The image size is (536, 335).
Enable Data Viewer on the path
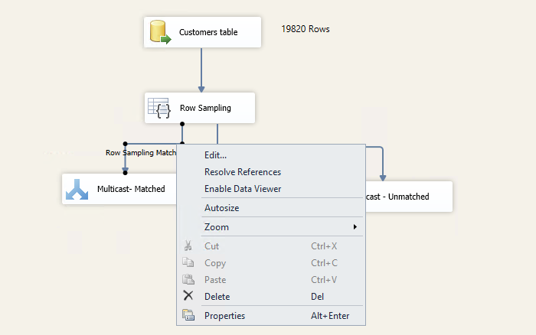pos(242,189)
